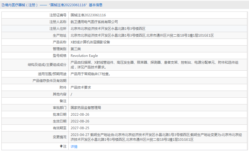Click the 产品技术要求 attachment text
This screenshot has width=249, height=152.
tap(81, 88)
